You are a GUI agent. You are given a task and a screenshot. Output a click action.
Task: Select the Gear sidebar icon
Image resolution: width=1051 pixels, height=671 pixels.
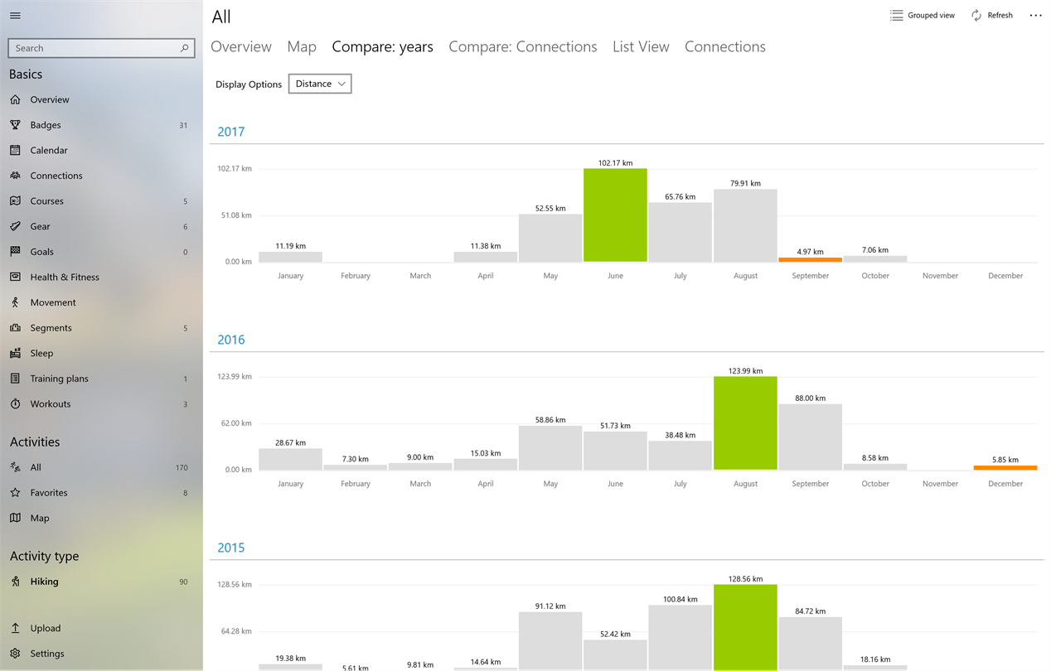[15, 226]
